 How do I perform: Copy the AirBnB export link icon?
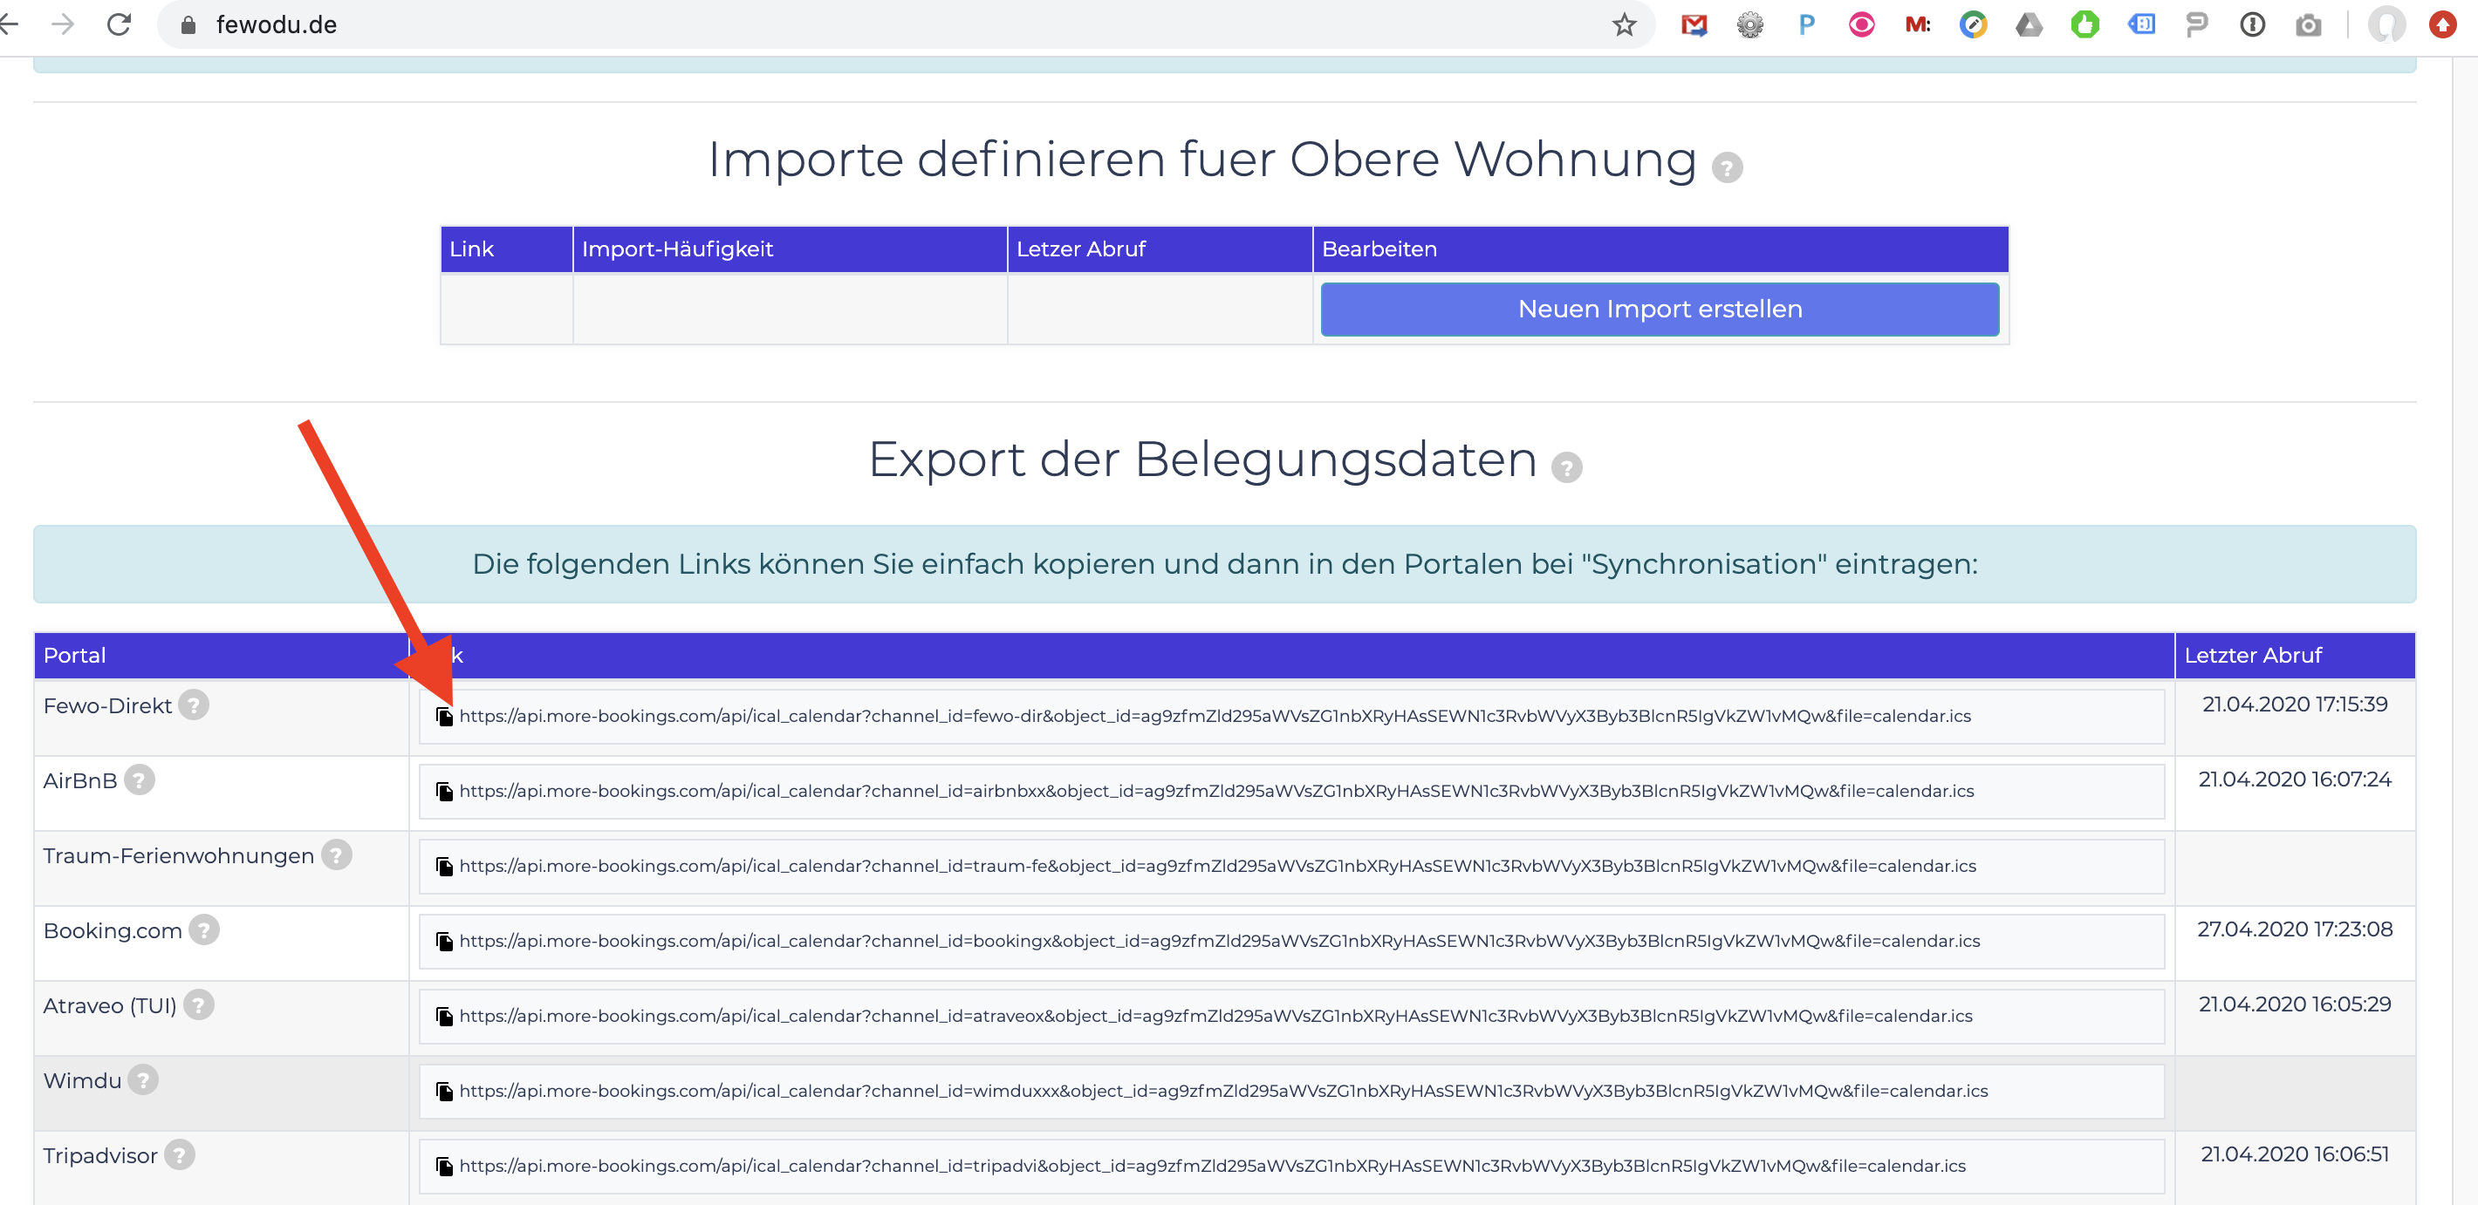pos(444,791)
